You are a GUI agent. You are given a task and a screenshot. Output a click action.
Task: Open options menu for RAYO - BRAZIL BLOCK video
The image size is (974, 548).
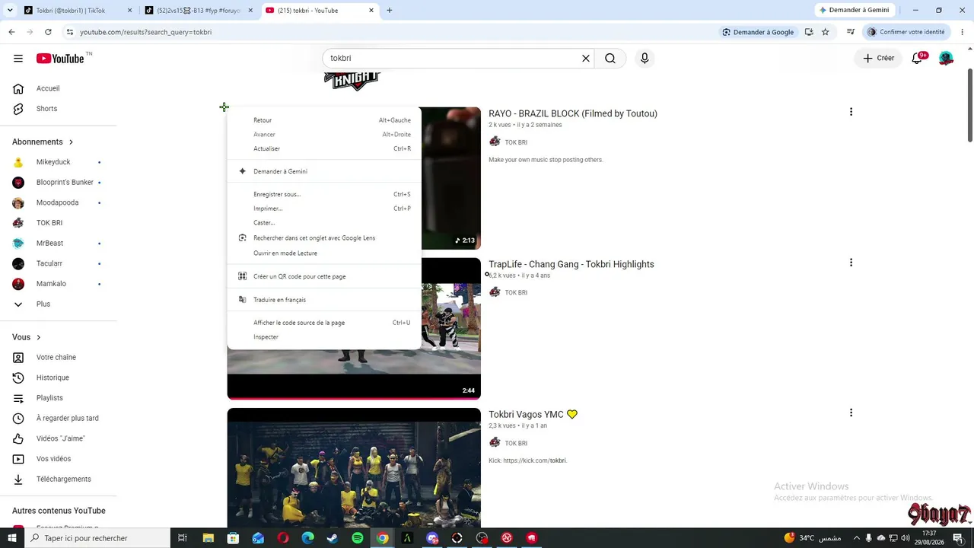point(851,112)
